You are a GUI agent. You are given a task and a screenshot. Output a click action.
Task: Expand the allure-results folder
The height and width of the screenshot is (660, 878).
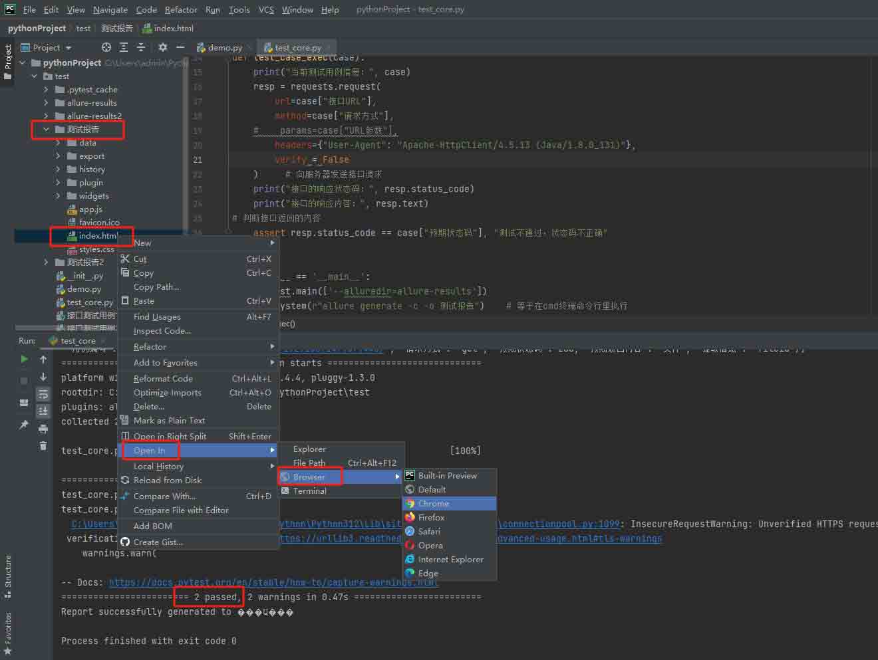pyautogui.click(x=46, y=102)
